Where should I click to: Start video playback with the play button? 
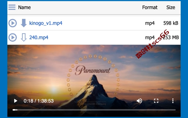point(16,101)
